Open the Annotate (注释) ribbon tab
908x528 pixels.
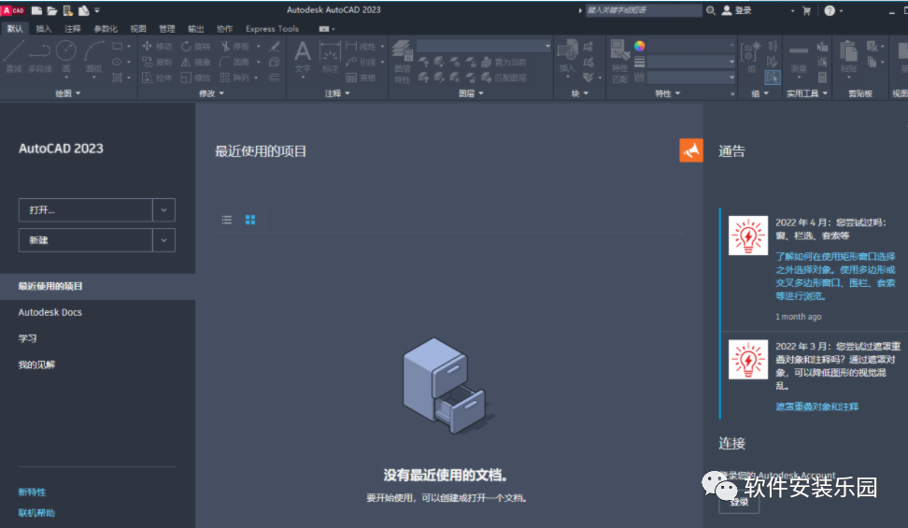(x=72, y=28)
